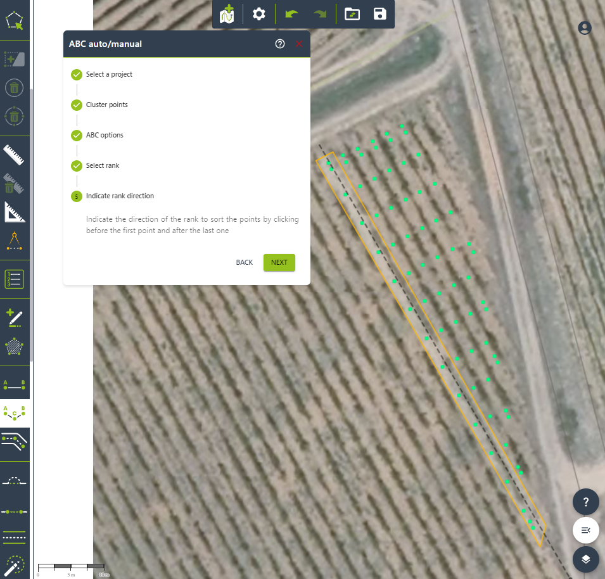Expand the side list panel button
Screen dimensions: 605x579
coord(586,530)
